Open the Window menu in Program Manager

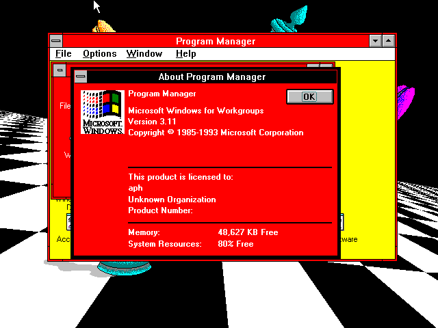click(x=144, y=53)
